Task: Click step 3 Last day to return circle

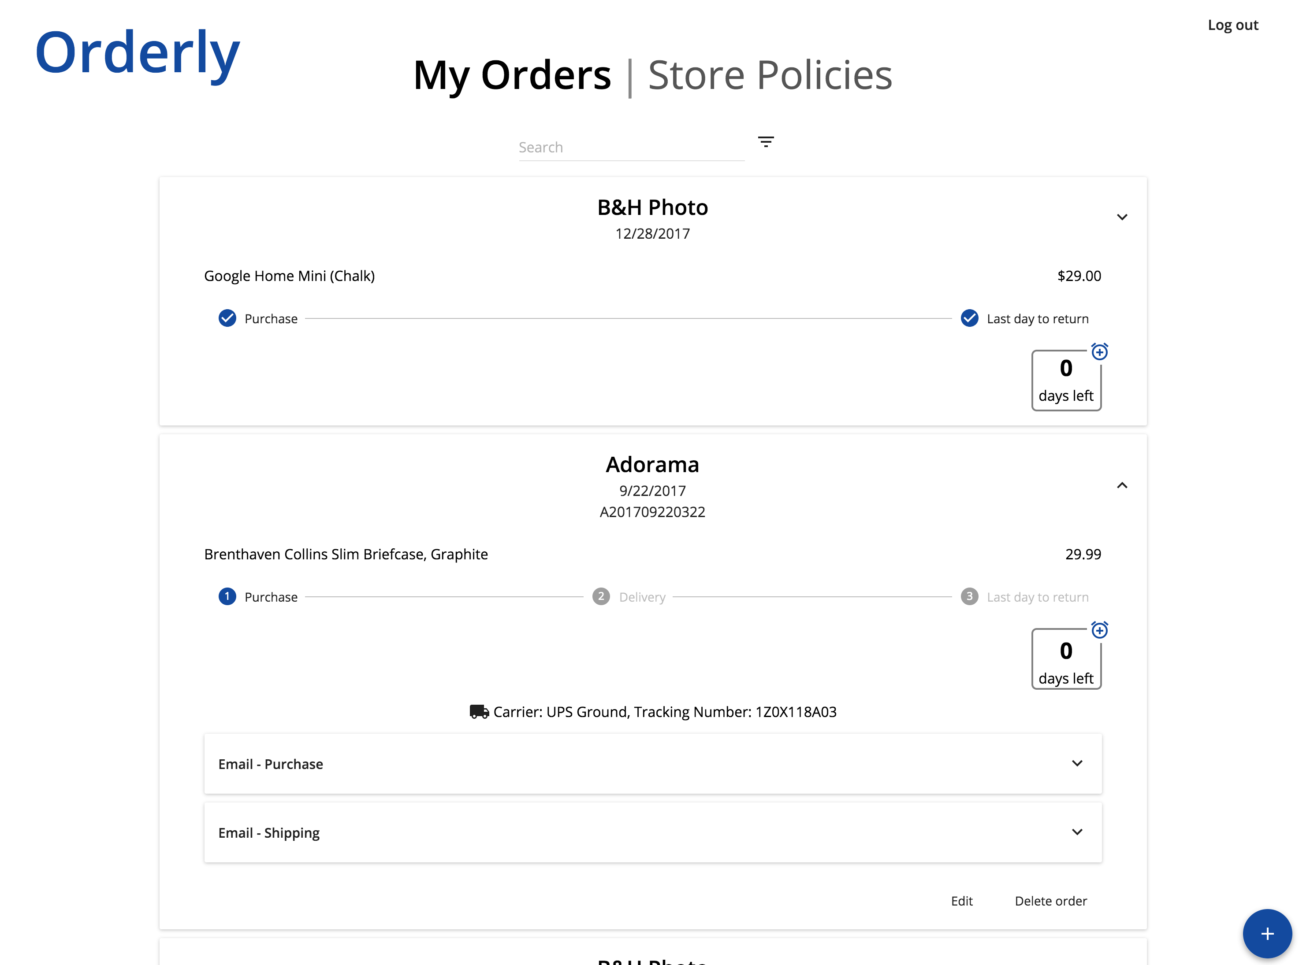Action: point(969,596)
